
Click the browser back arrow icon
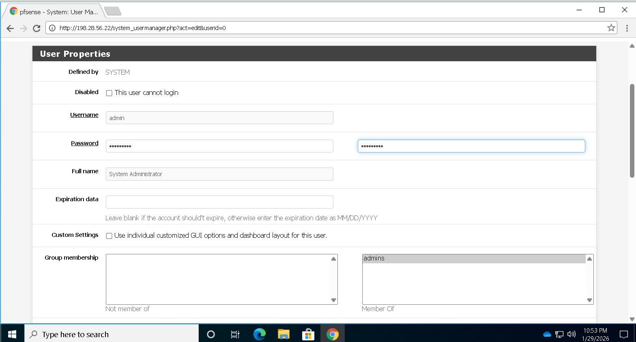pyautogui.click(x=10, y=28)
